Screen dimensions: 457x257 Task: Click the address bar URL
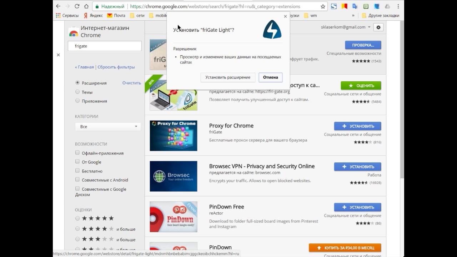pyautogui.click(x=215, y=6)
